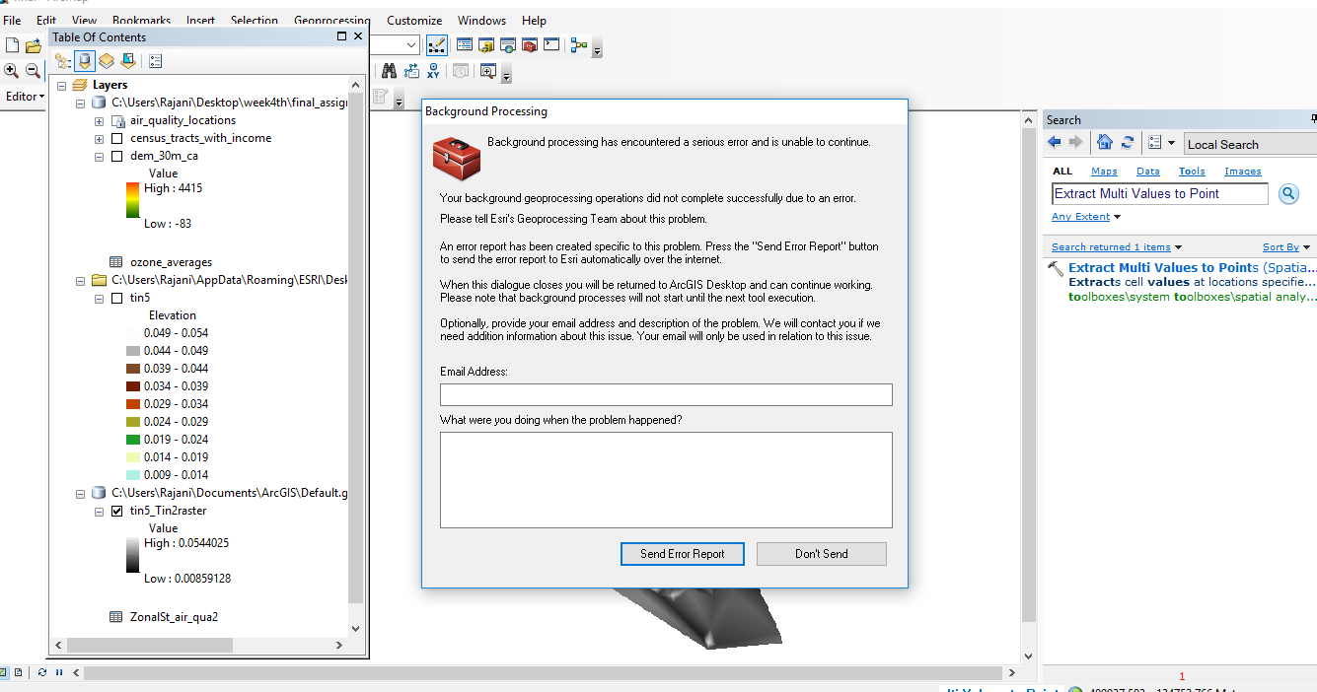
Task: Uncheck tin5_Tin2raster layer checkbox
Action: click(118, 511)
